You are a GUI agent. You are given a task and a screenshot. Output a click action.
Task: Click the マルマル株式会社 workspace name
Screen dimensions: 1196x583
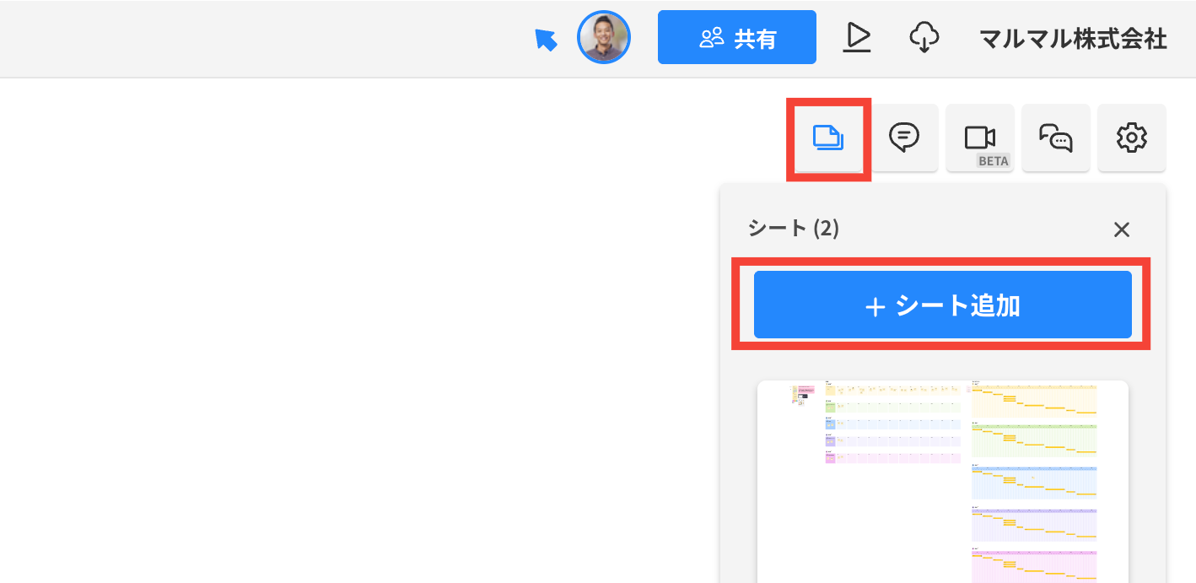[1073, 38]
